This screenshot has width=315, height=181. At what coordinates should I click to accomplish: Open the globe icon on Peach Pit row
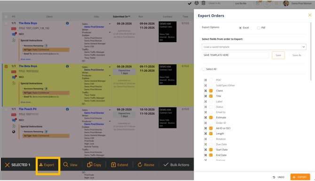coord(14,132)
